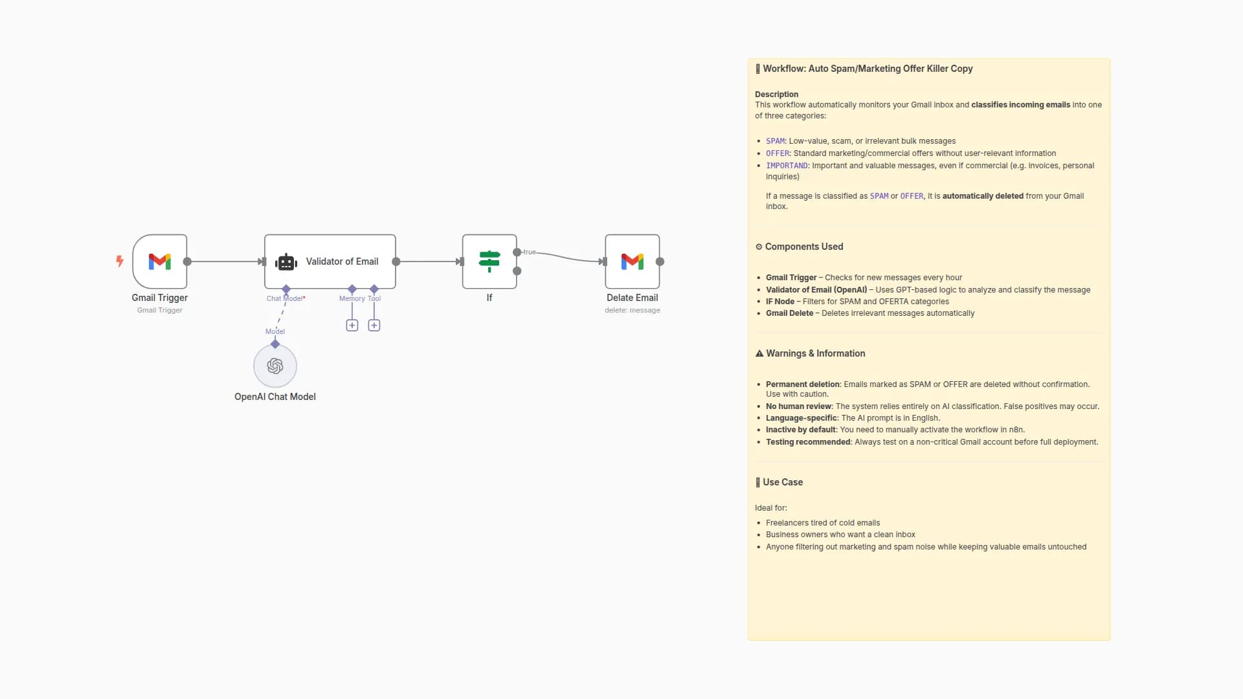Image resolution: width=1243 pixels, height=699 pixels.
Task: Select the If node signpost icon
Action: pos(489,261)
